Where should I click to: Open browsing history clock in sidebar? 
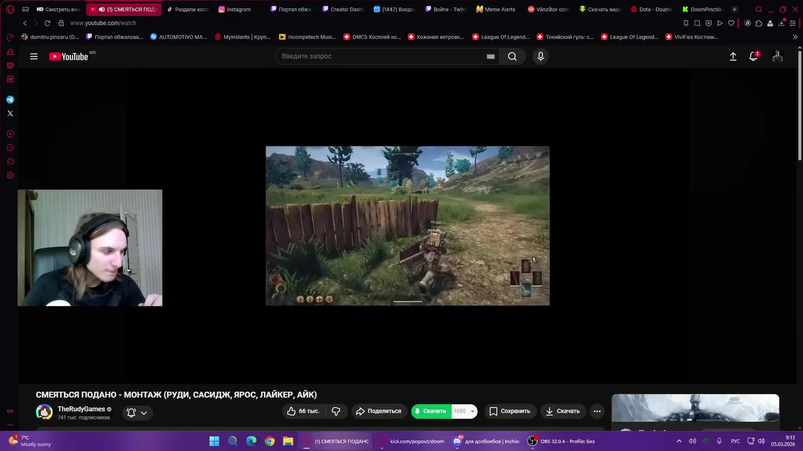tap(10, 148)
